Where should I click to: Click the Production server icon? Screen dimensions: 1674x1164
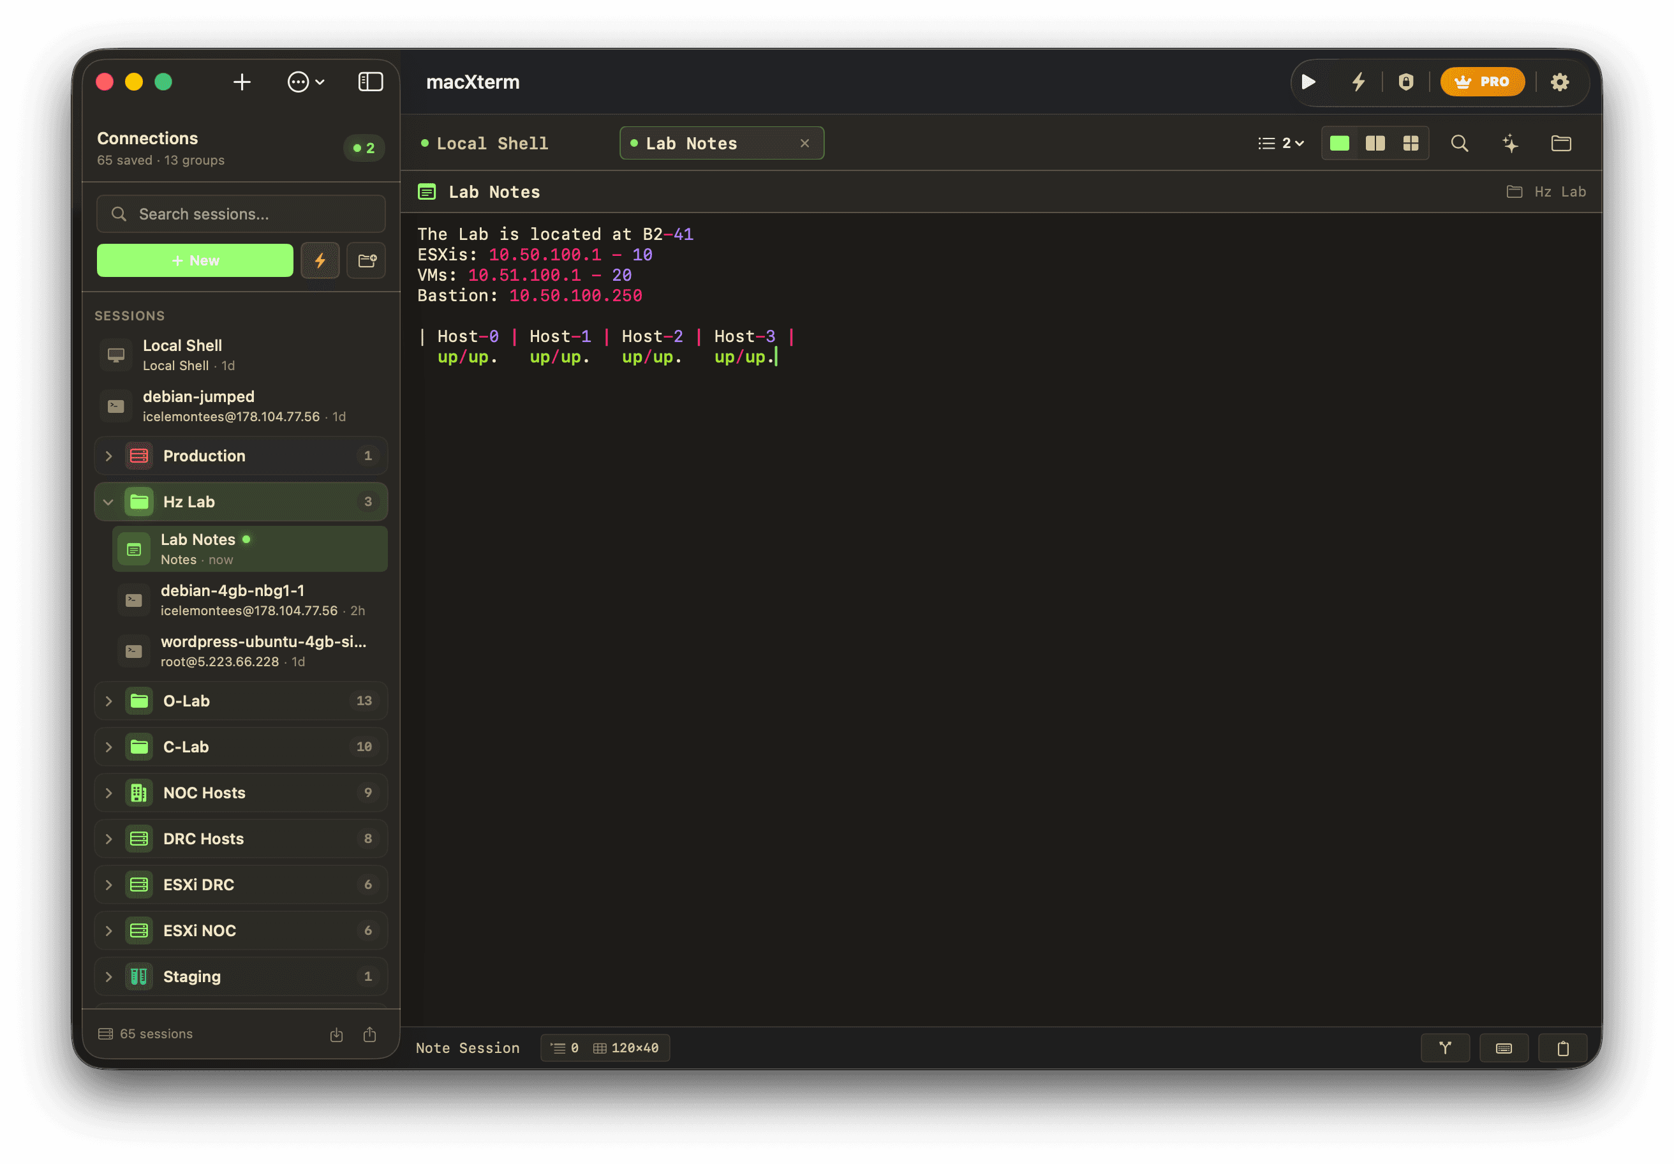139,456
